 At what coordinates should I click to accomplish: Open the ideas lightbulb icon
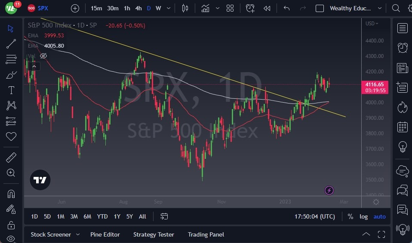click(403, 146)
